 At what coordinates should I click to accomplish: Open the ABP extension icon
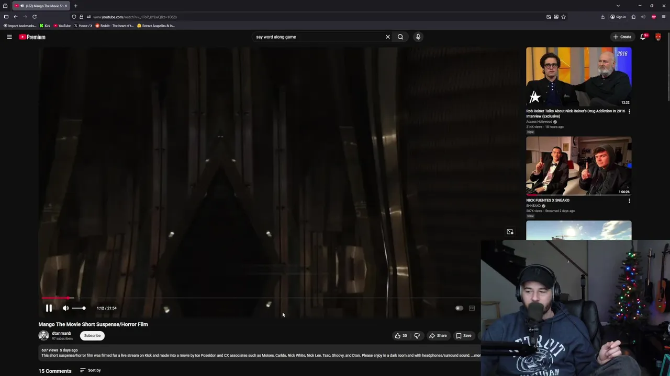654,17
